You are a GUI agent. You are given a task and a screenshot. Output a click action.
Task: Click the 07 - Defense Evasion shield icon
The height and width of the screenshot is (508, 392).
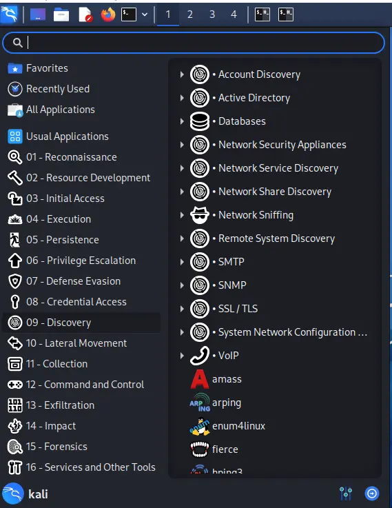15,281
